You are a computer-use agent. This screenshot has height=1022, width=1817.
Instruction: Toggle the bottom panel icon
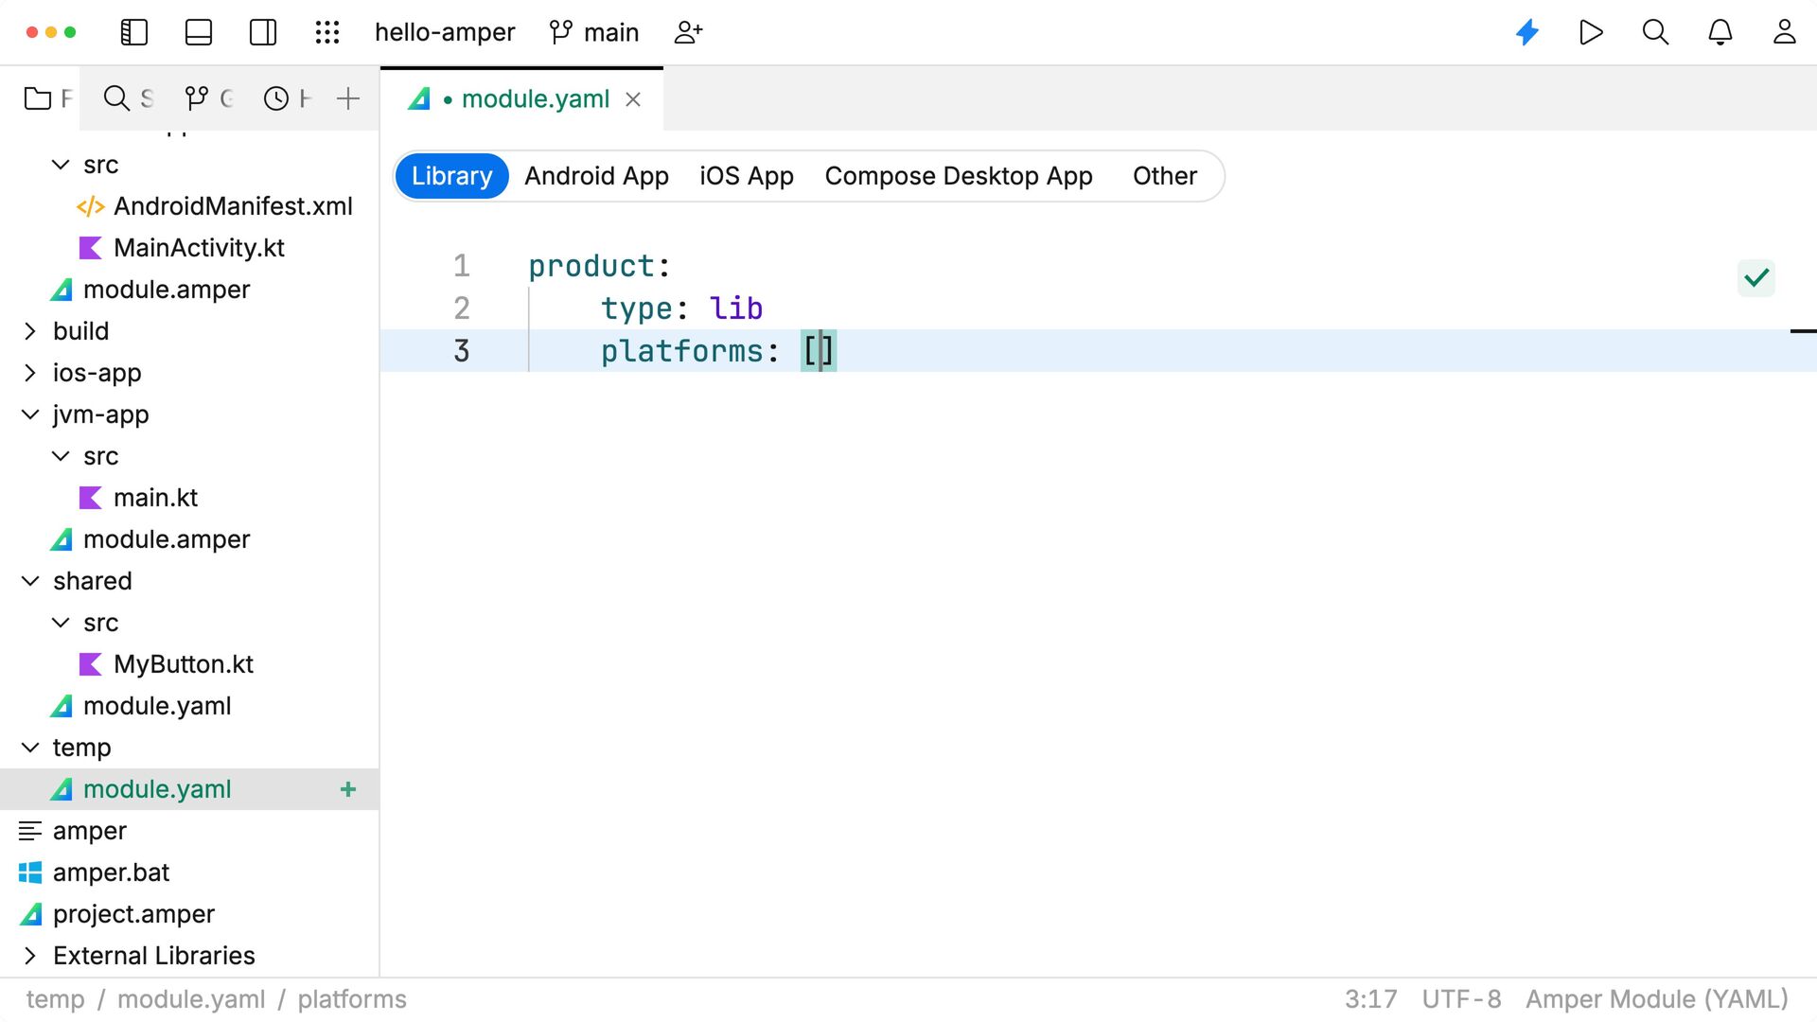tap(199, 32)
